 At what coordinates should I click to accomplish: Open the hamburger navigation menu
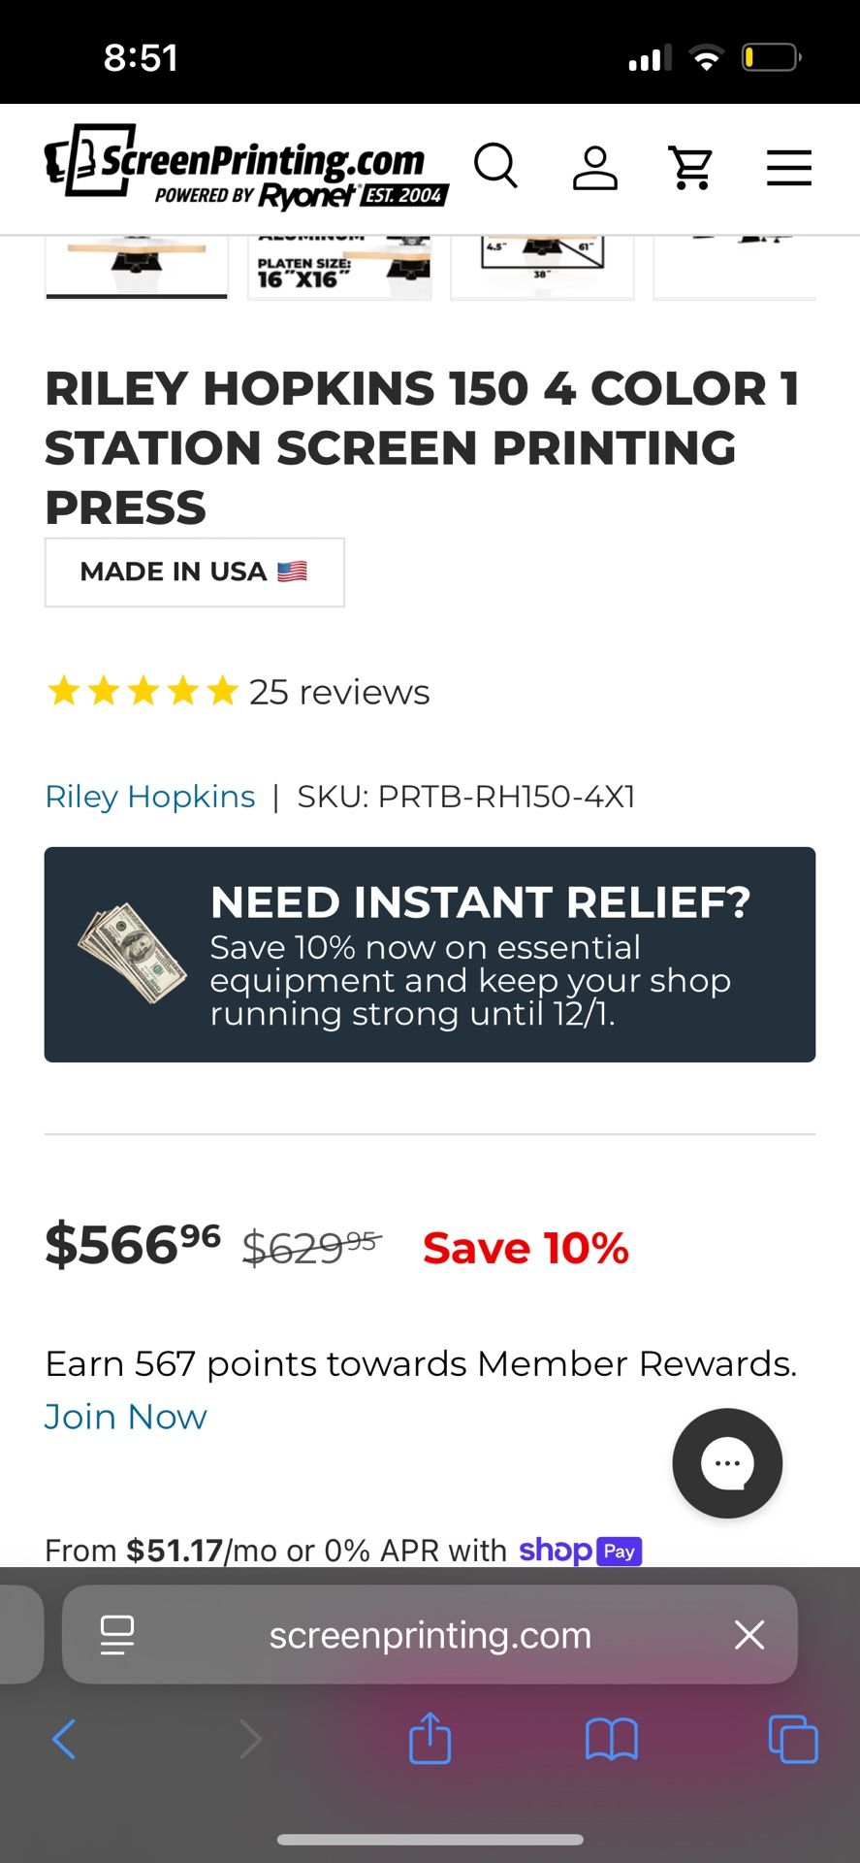coord(788,168)
